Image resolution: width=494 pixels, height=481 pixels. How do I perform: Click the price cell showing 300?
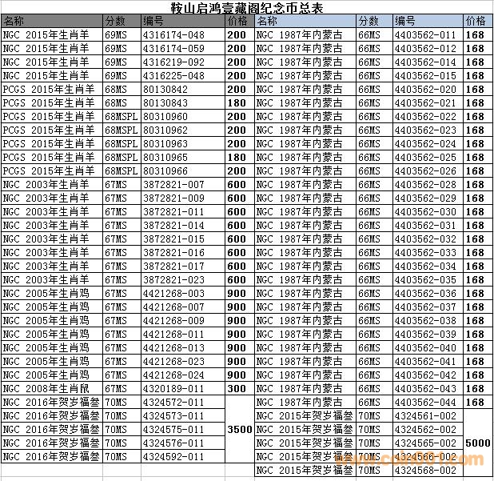pyautogui.click(x=237, y=388)
